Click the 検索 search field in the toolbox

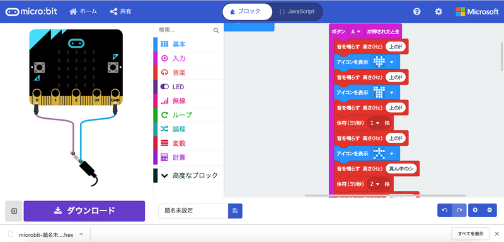[x=185, y=30]
